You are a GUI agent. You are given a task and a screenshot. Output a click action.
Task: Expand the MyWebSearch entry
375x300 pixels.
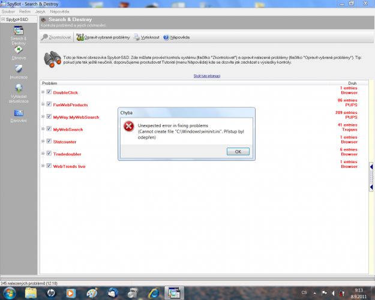(43, 129)
